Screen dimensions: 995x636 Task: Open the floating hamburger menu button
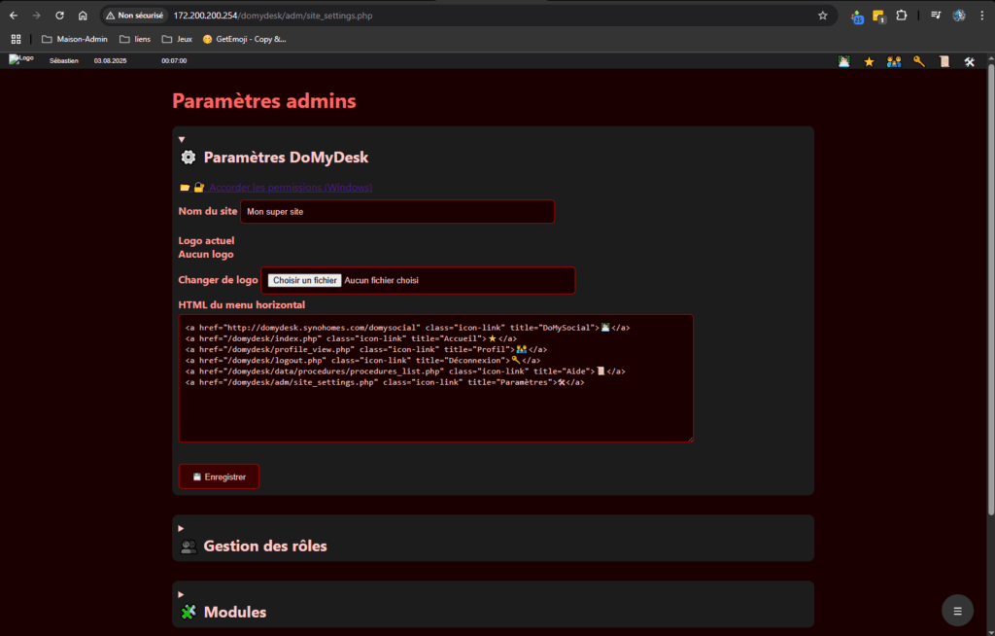[x=957, y=611]
